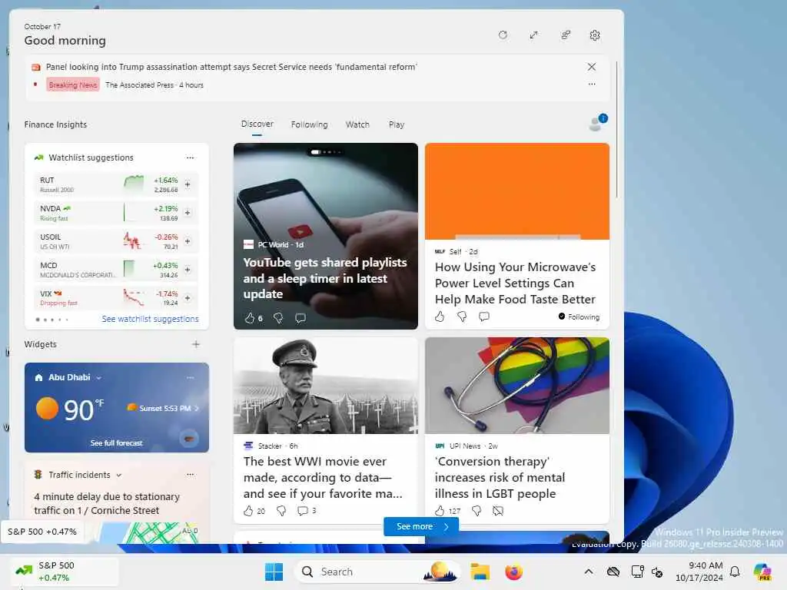The height and width of the screenshot is (590, 787).
Task: Switch to the Following tab
Action: 309,124
